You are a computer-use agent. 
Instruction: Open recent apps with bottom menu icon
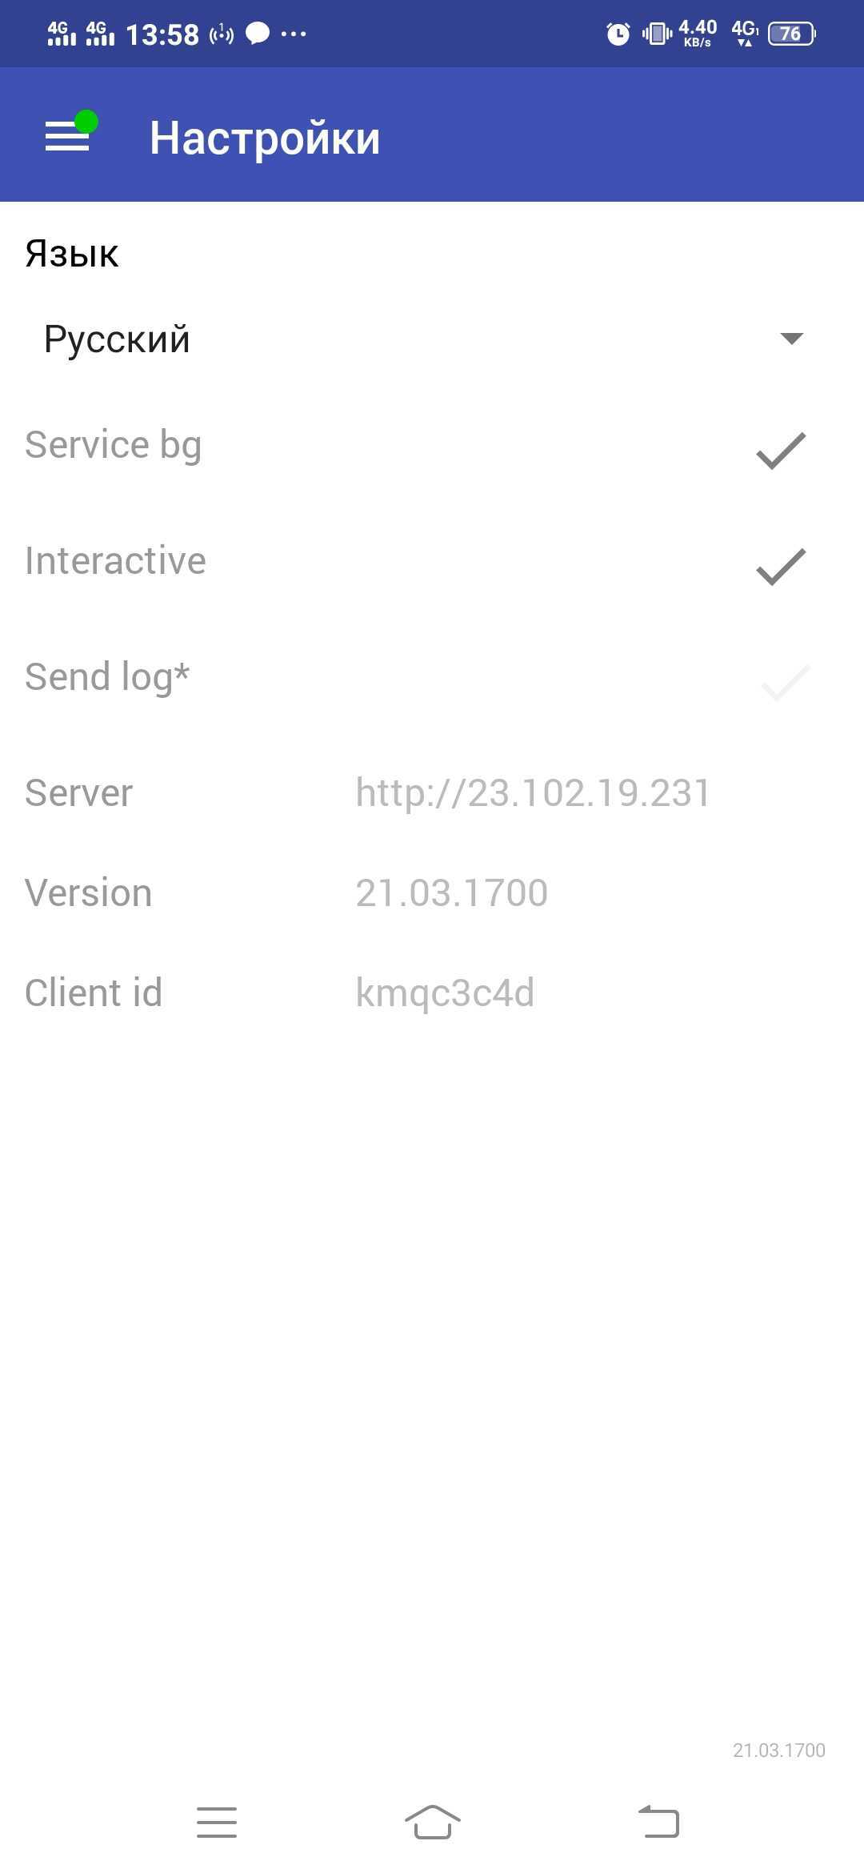pos(217,1822)
